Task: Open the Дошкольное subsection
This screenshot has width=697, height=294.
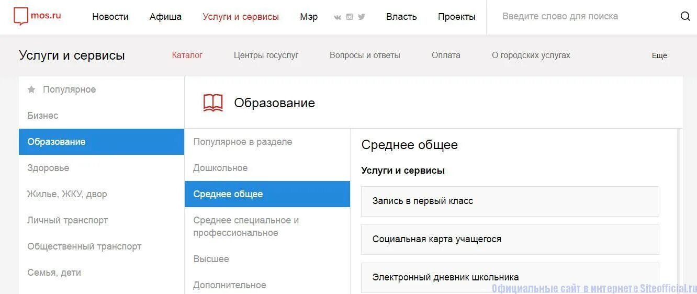Action: coord(267,168)
